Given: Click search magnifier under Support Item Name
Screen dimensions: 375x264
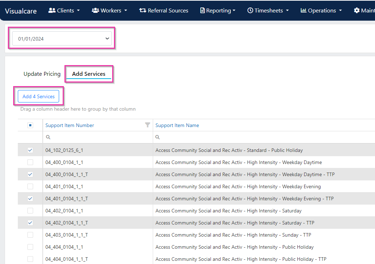Looking at the screenshot, I should (157, 137).
